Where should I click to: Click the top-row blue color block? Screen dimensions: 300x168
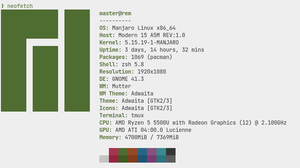pos(142,152)
